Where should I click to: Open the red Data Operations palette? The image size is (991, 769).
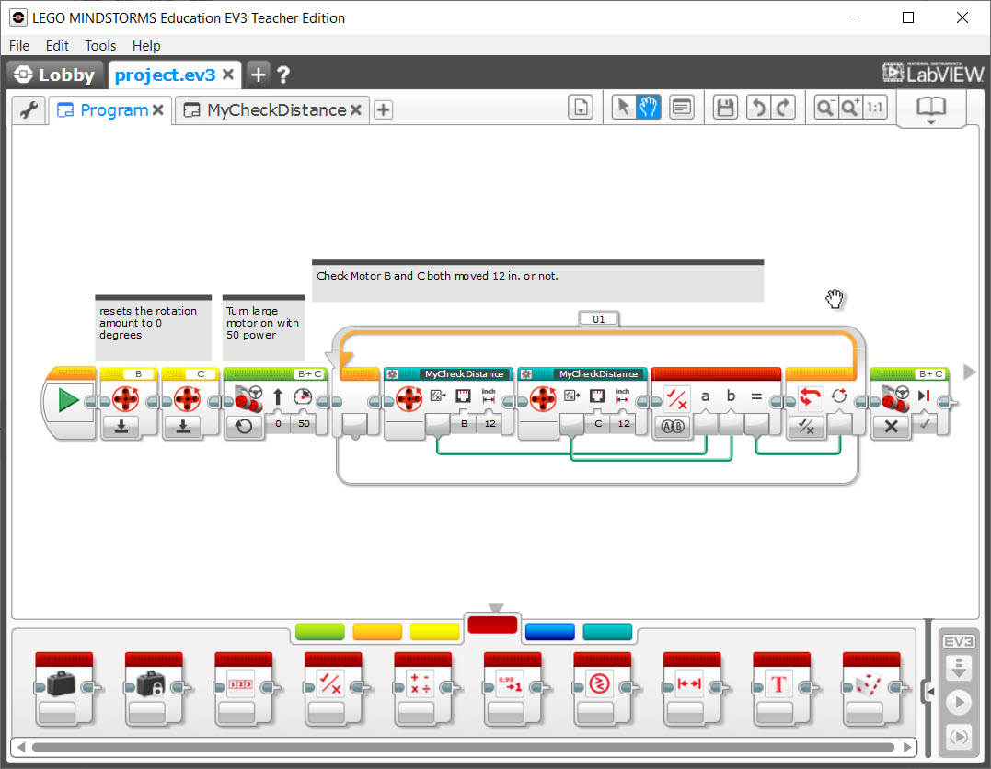coord(492,626)
